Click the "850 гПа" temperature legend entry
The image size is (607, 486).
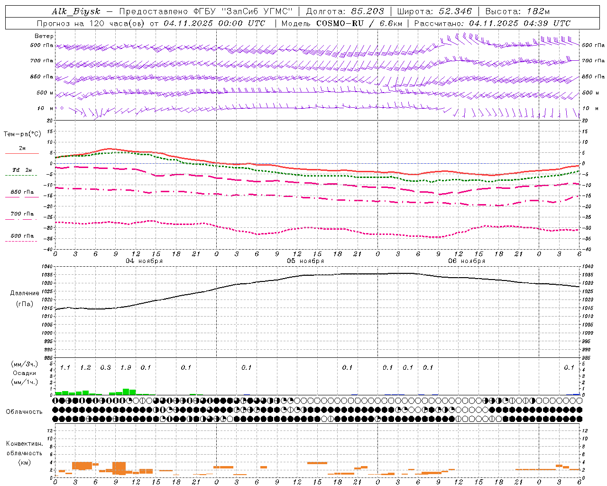tap(22, 192)
